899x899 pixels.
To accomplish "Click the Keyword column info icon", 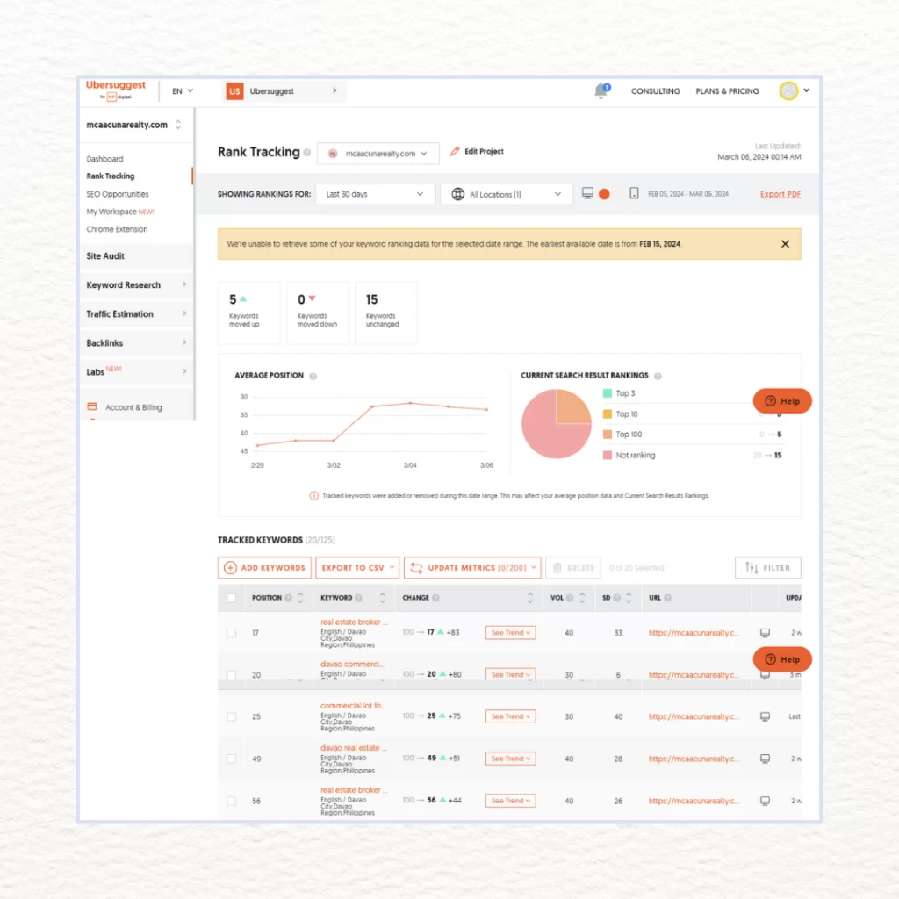I will pos(358,598).
